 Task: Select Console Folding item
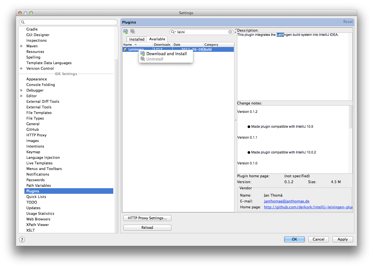click(41, 85)
